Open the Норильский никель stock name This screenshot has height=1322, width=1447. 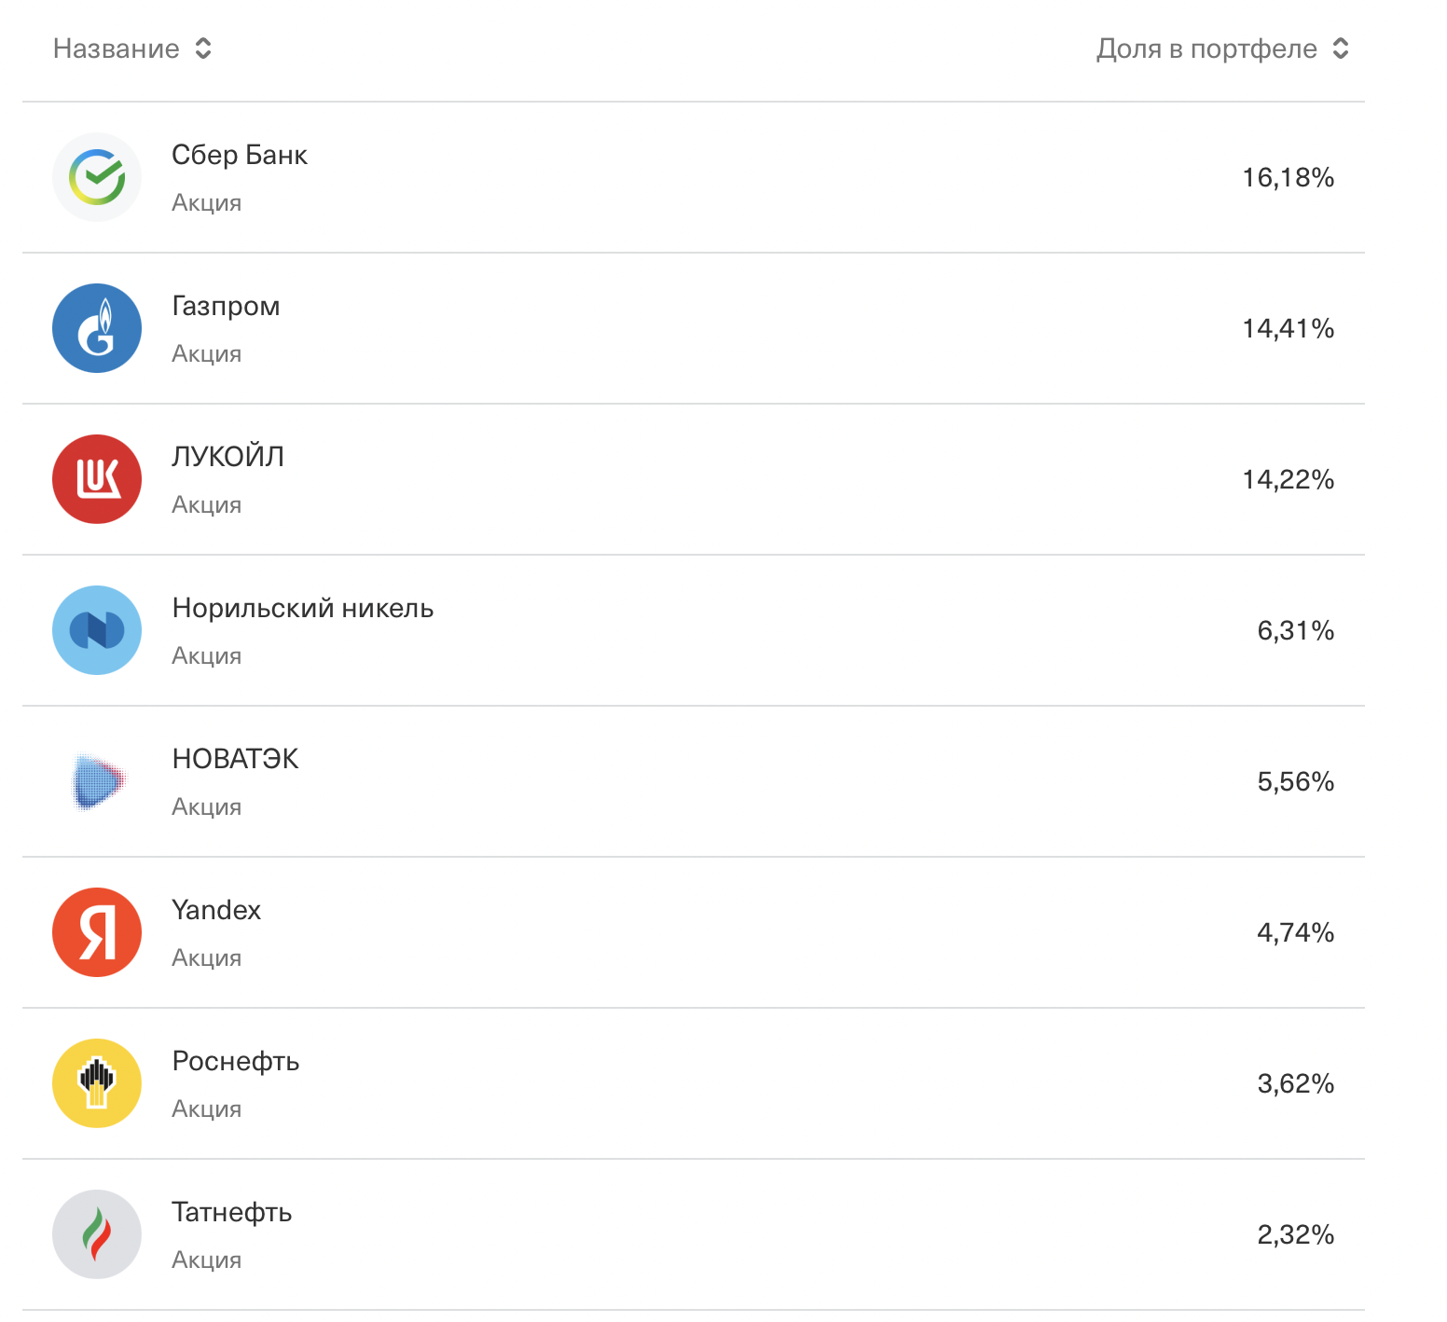303,608
